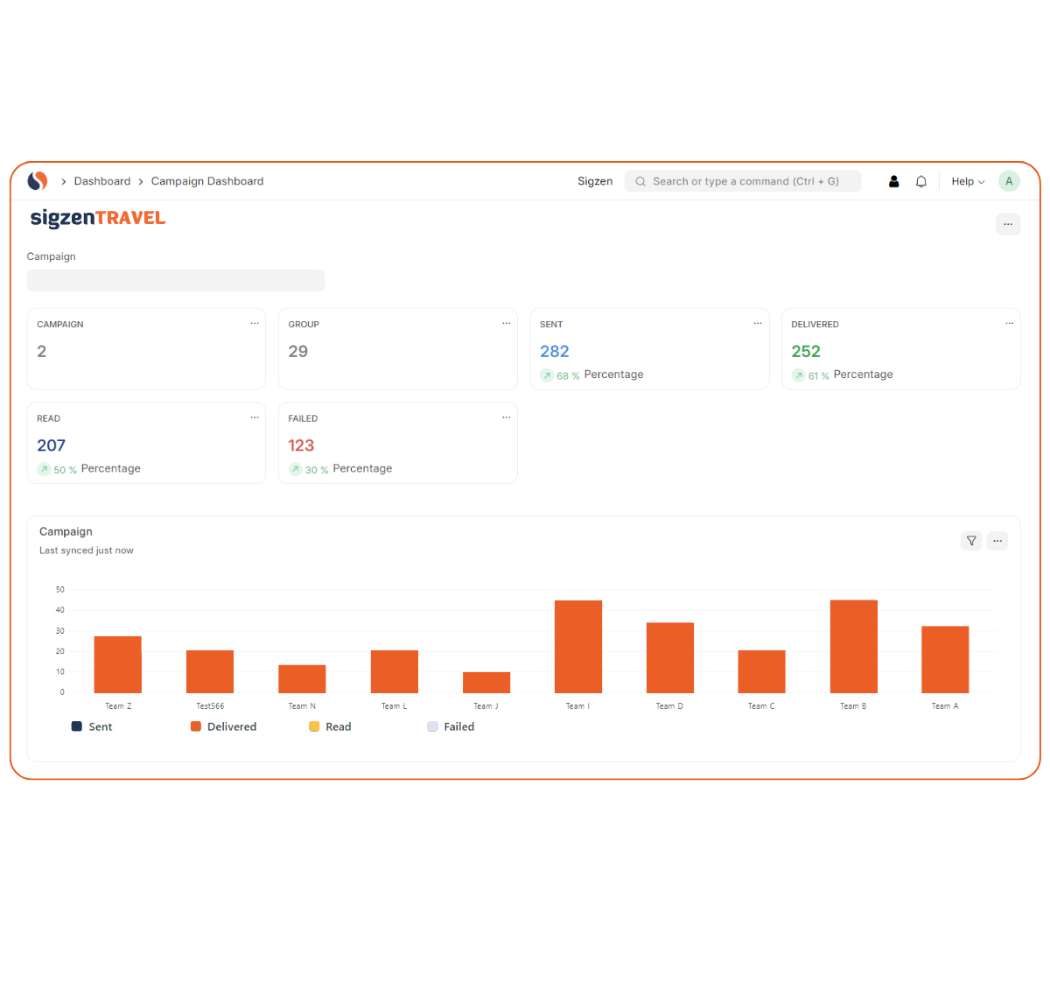Viewport: 1050px width, 982px height.
Task: Select the Campaign Dashboard breadcrumb
Action: (x=207, y=181)
